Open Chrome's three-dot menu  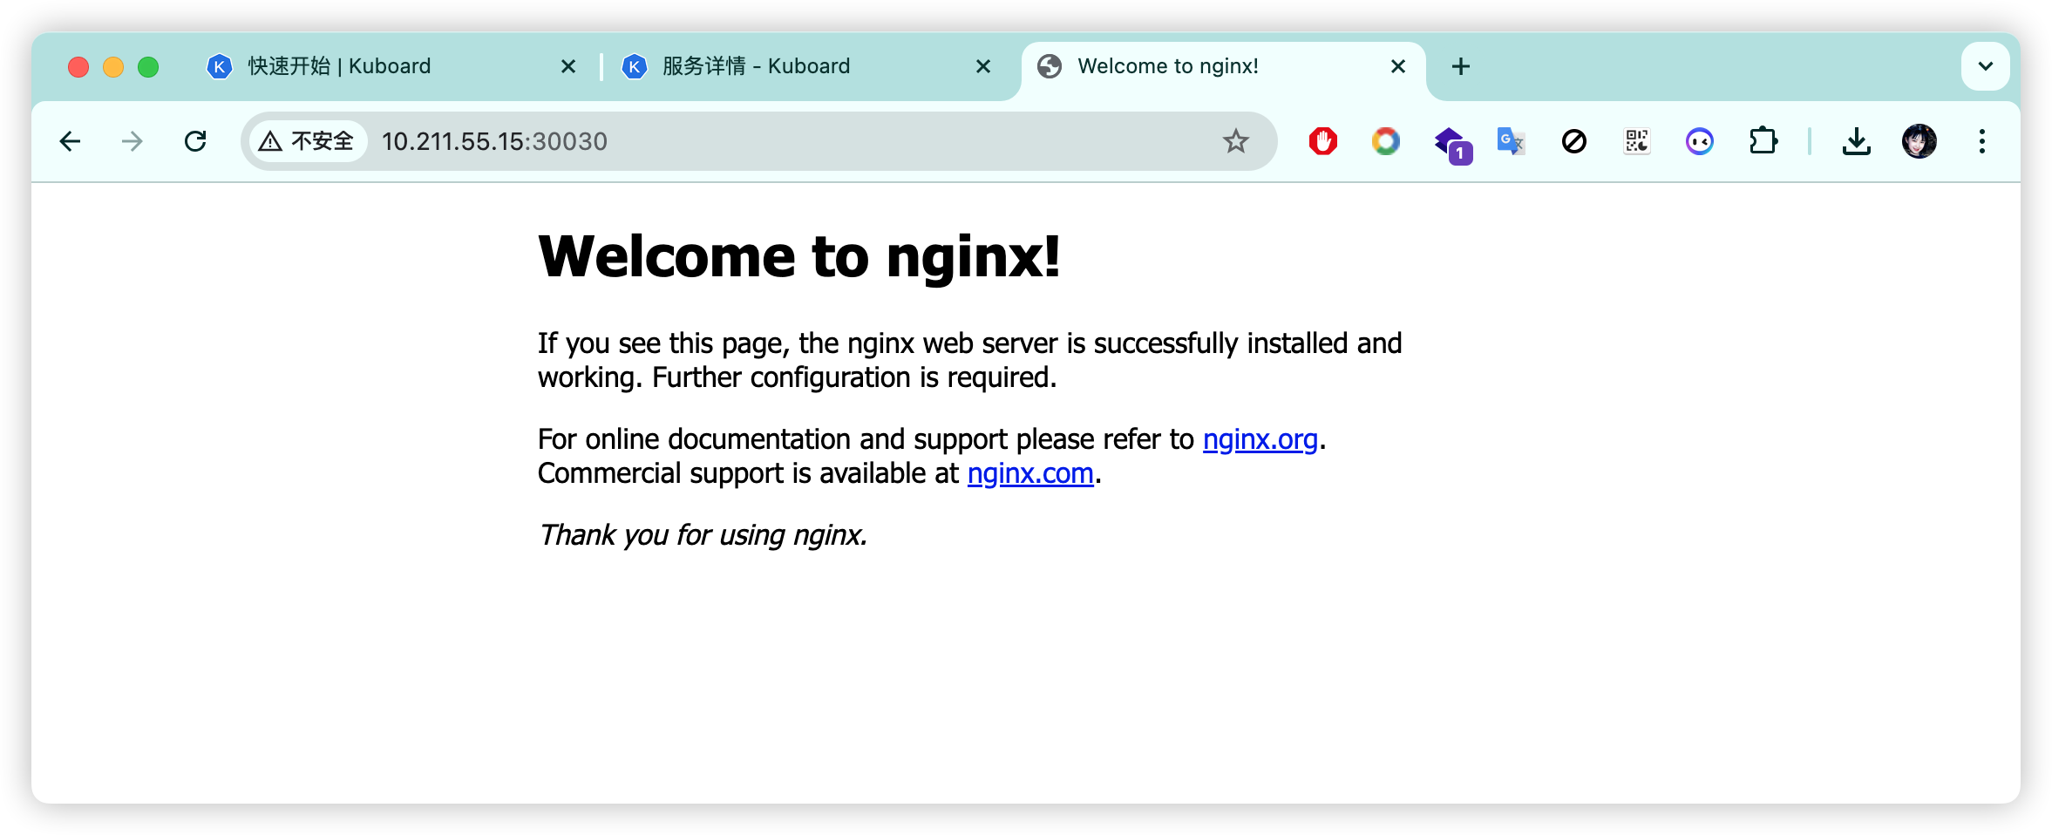pyautogui.click(x=1981, y=141)
